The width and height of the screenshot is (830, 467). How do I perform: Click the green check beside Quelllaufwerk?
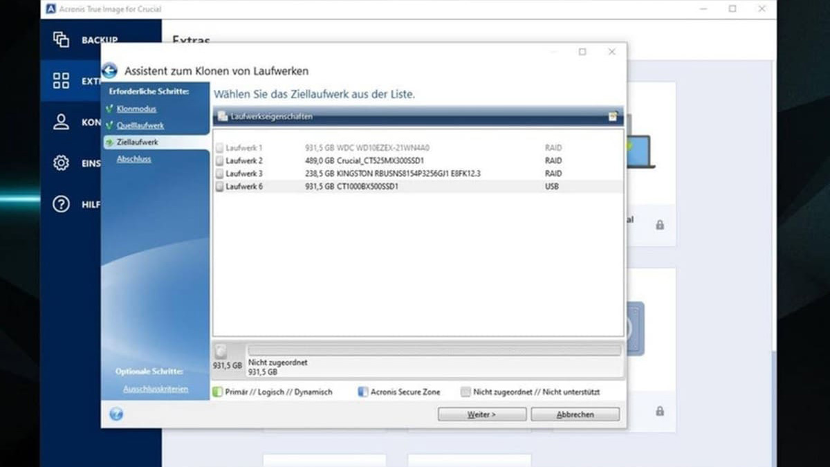pyautogui.click(x=109, y=126)
